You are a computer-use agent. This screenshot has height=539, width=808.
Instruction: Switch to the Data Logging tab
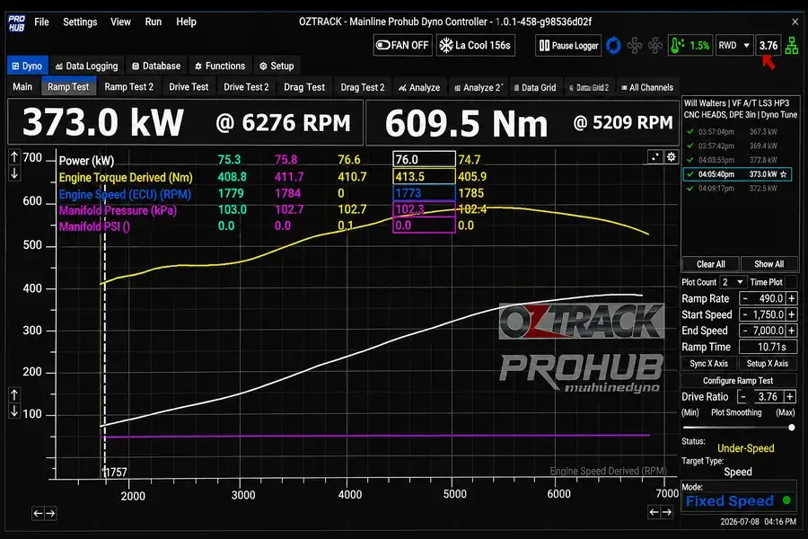coord(86,66)
